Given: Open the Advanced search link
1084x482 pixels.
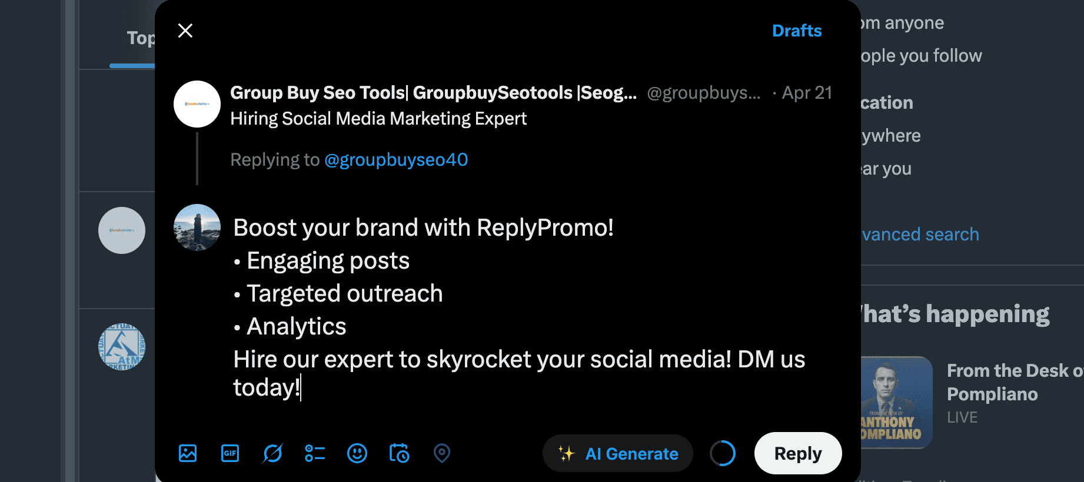Looking at the screenshot, I should point(920,235).
